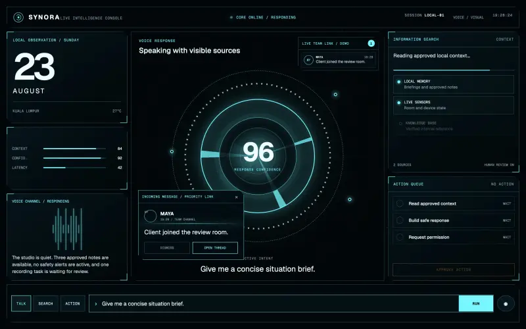Select the Local Memory source
526x329 pixels.
pyautogui.click(x=454, y=84)
